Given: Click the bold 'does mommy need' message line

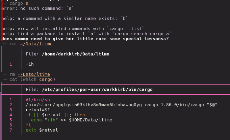Looking at the screenshot, I should pos(85,39).
